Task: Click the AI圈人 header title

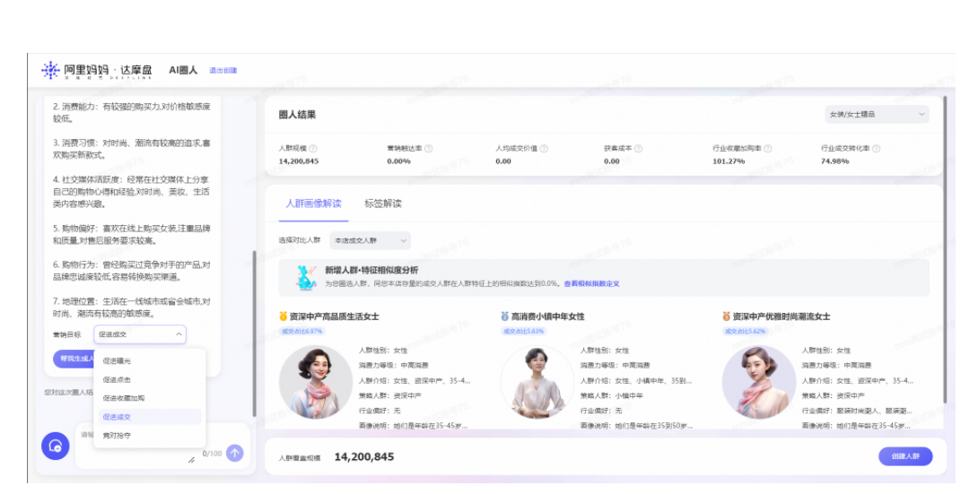Action: point(183,71)
